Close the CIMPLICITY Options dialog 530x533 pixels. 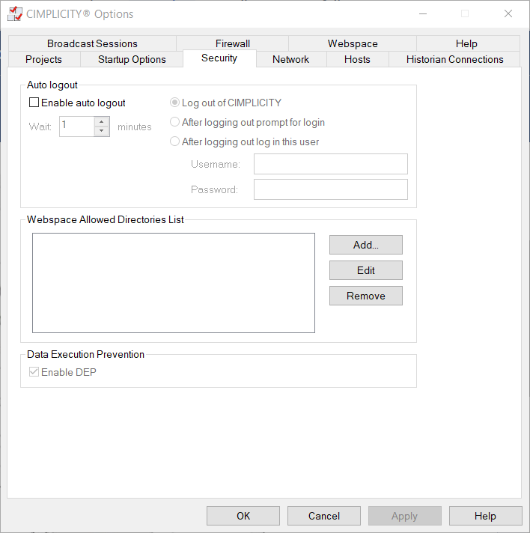click(x=508, y=13)
